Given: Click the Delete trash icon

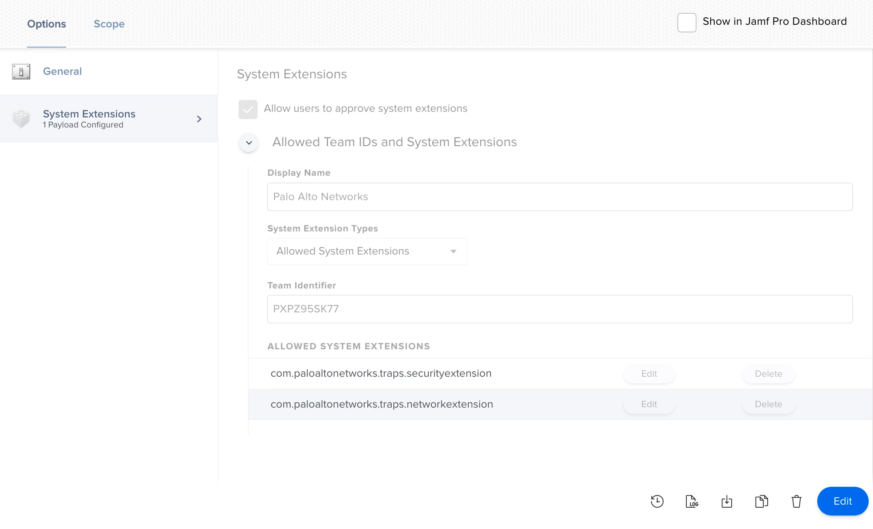Looking at the screenshot, I should (796, 501).
